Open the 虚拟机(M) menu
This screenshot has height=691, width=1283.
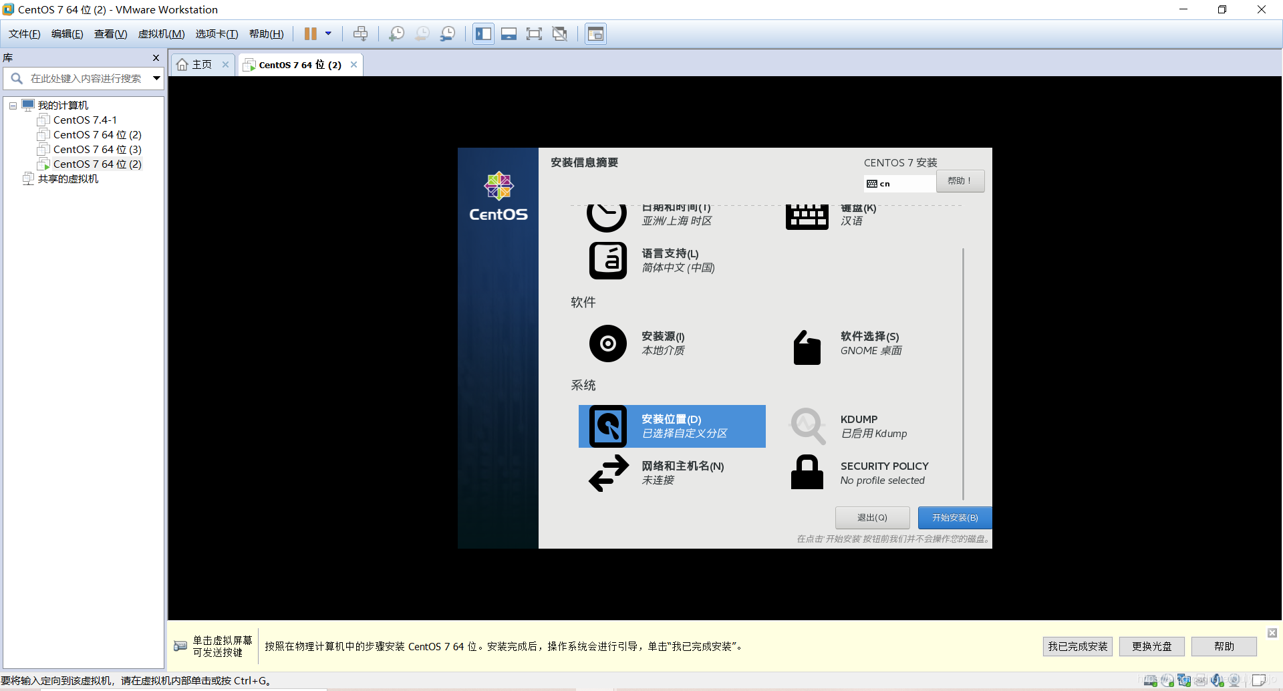(161, 34)
